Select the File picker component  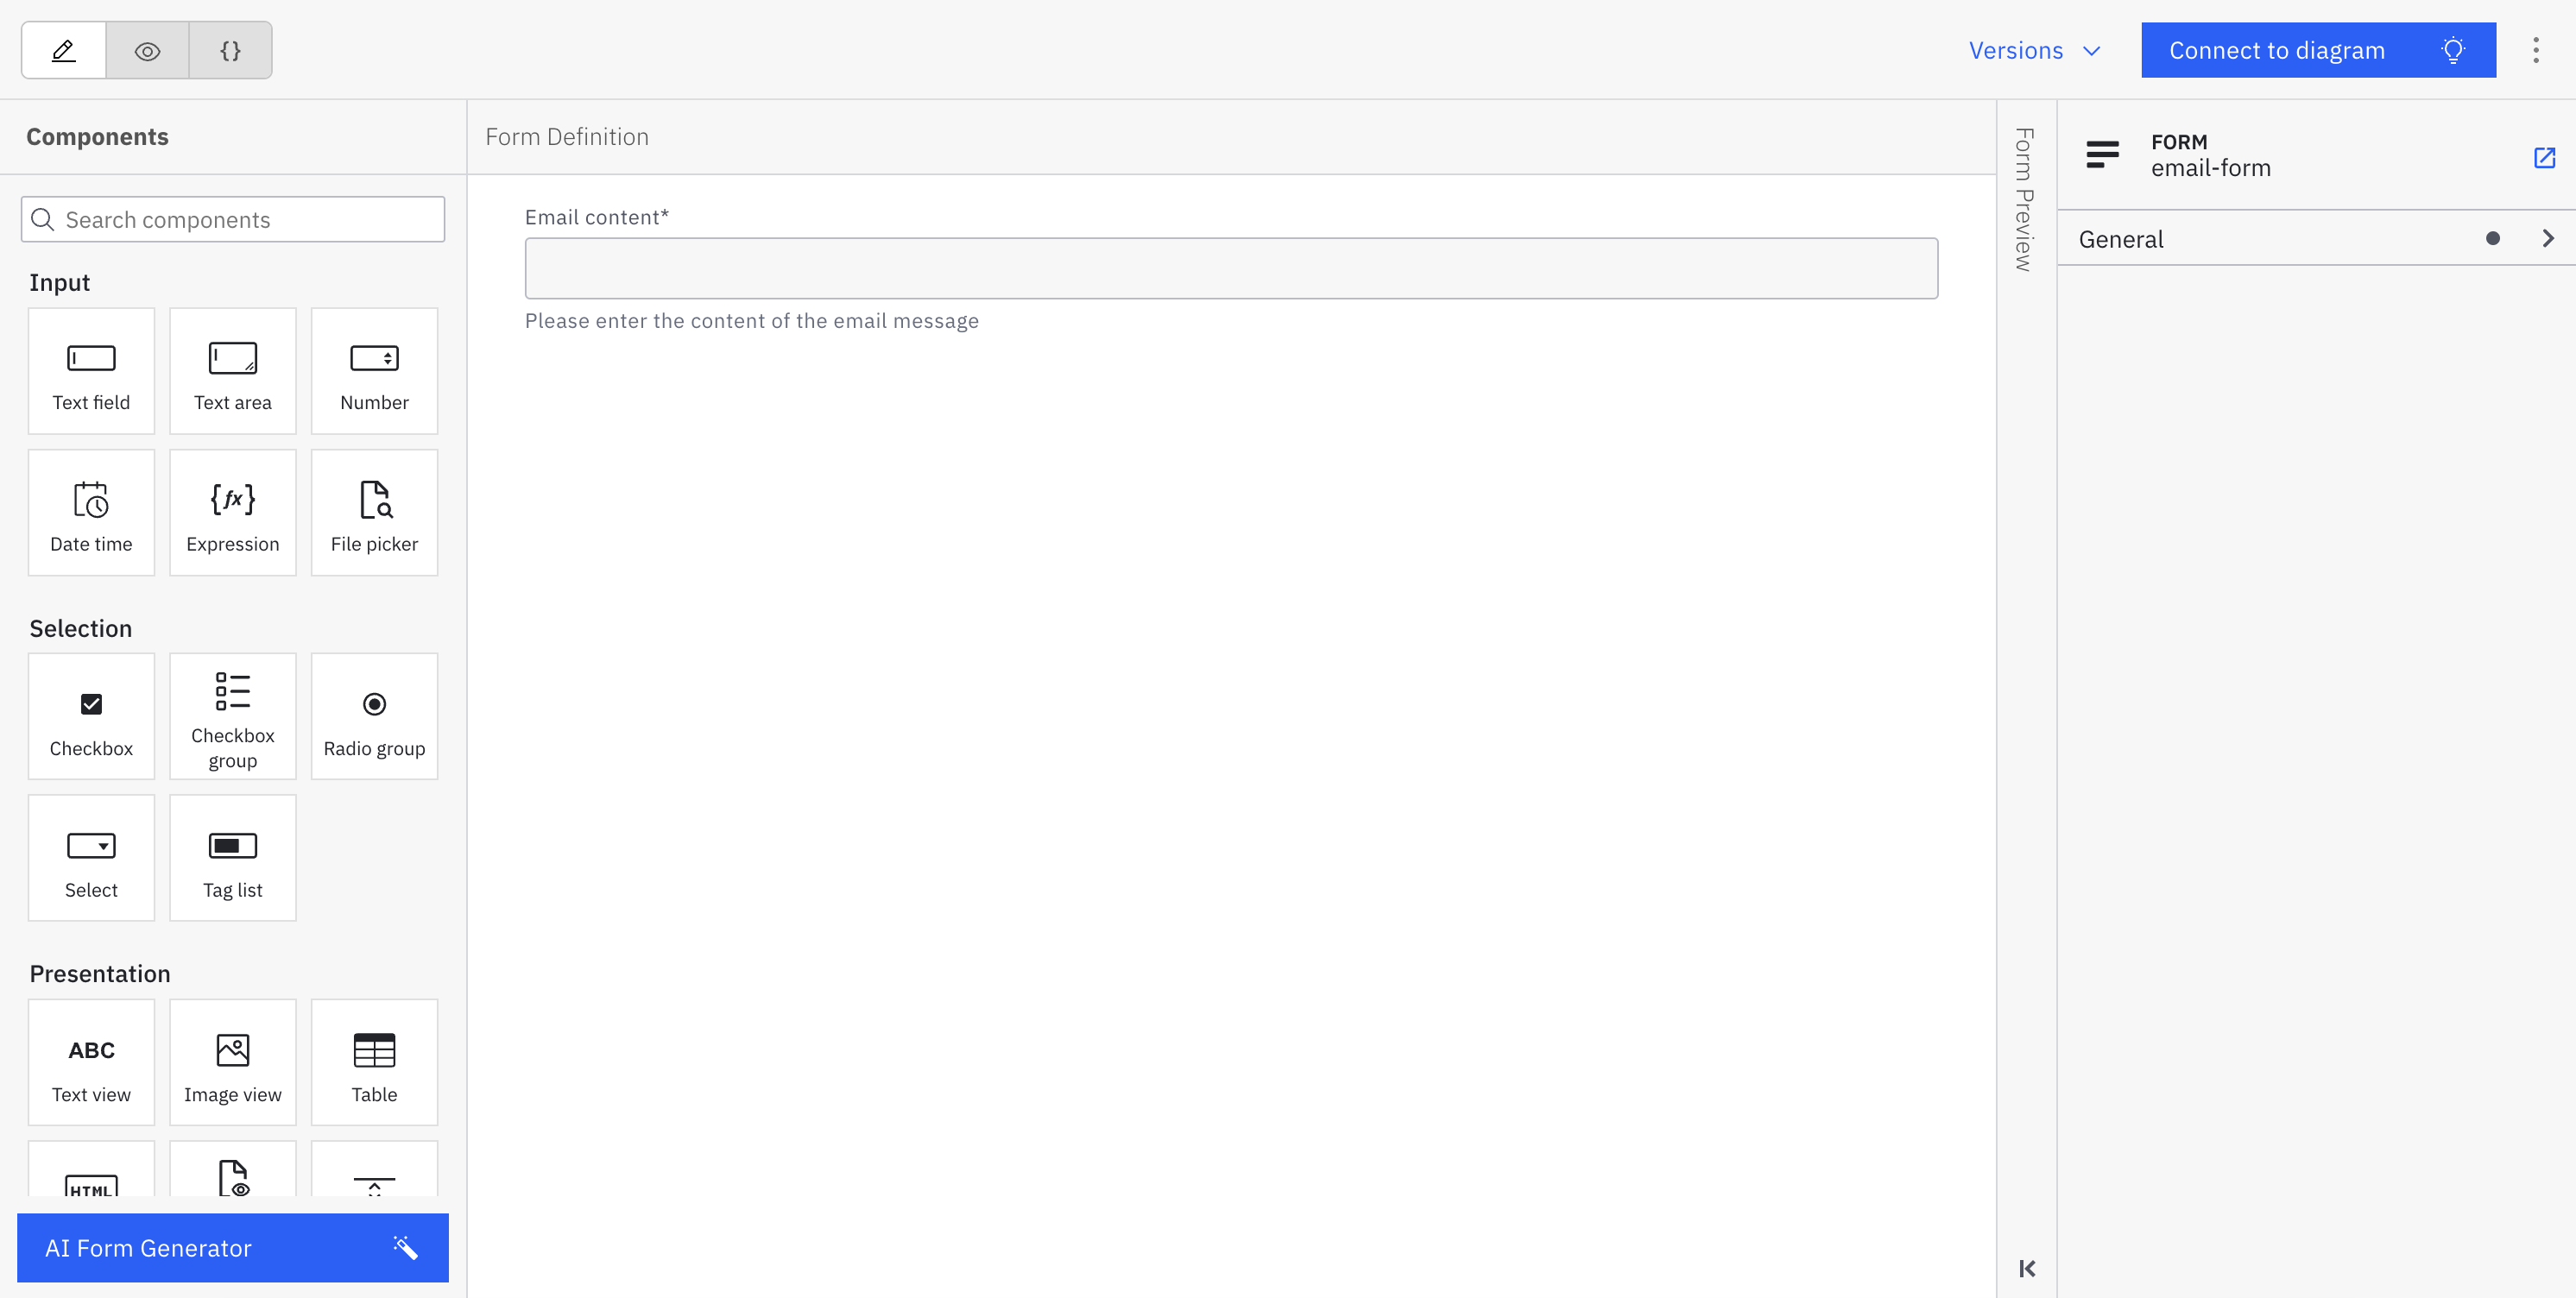click(x=374, y=512)
